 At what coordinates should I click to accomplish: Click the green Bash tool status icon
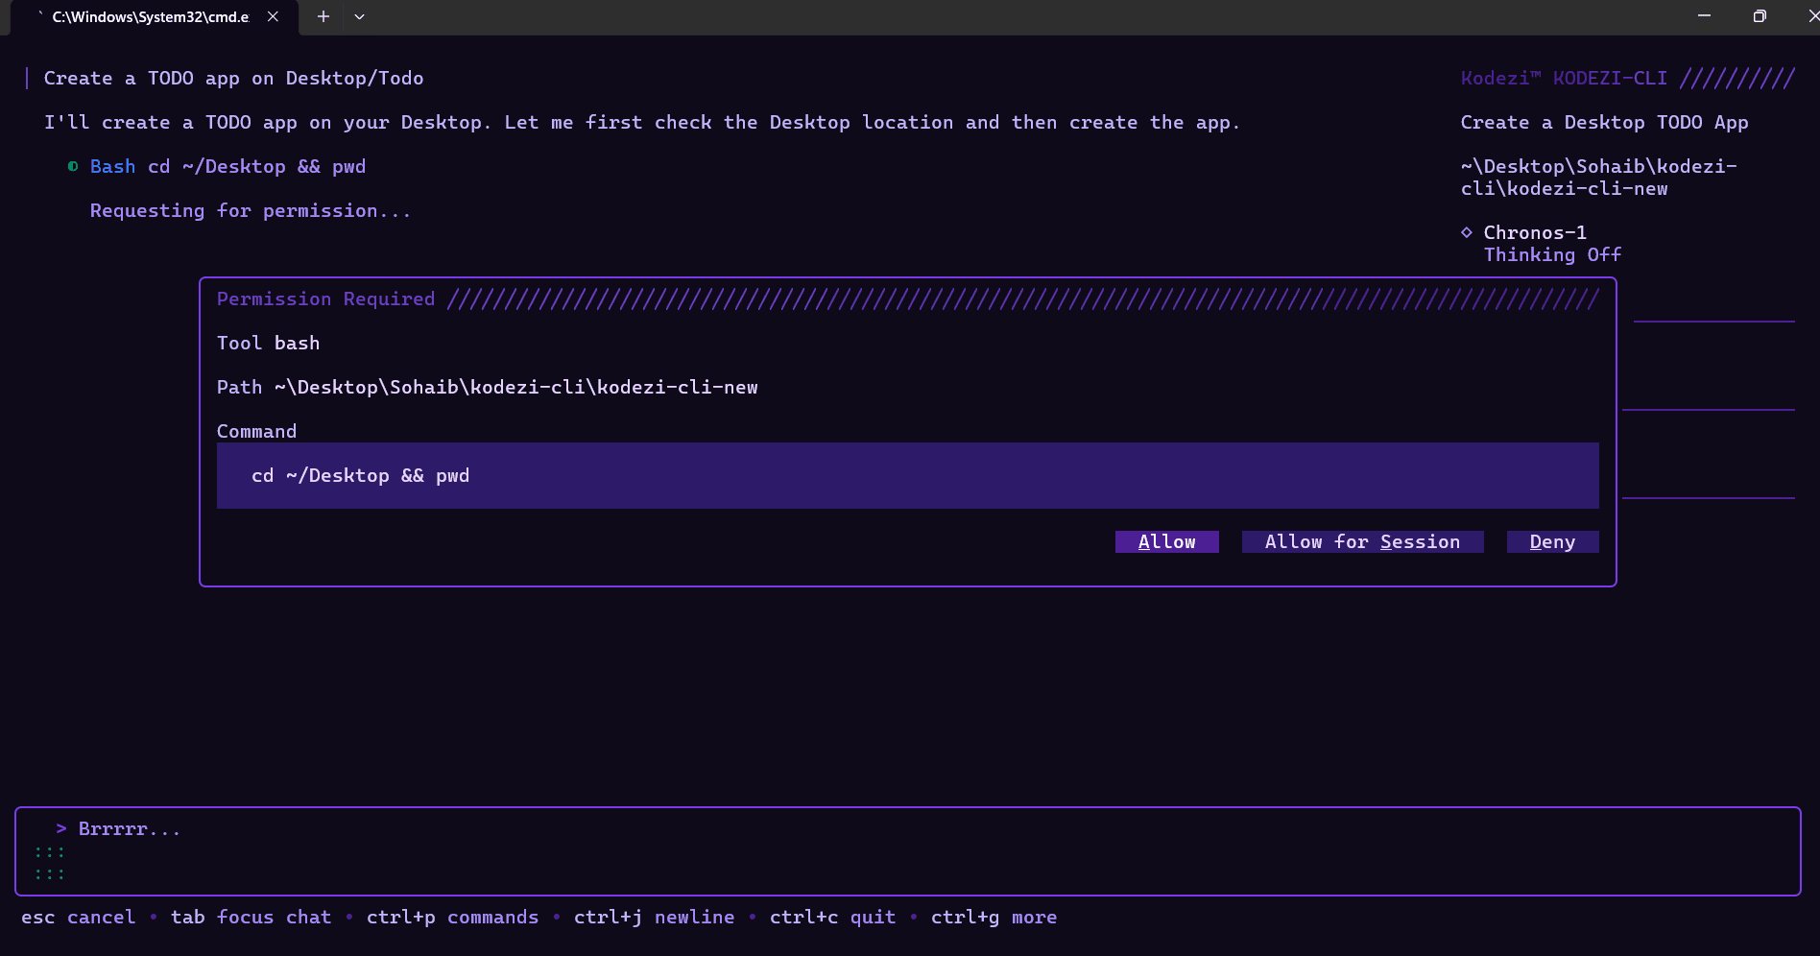72,166
